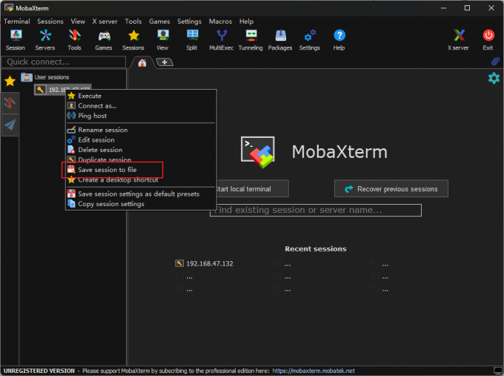This screenshot has width=504, height=376.
Task: Open the Macros paper plane sidebar tab
Action: [10, 125]
